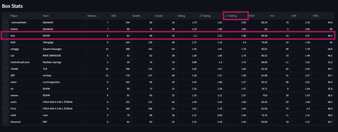Sort by the KAST column
Viewport: 338px width, 132px height.
pyautogui.click(x=258, y=16)
